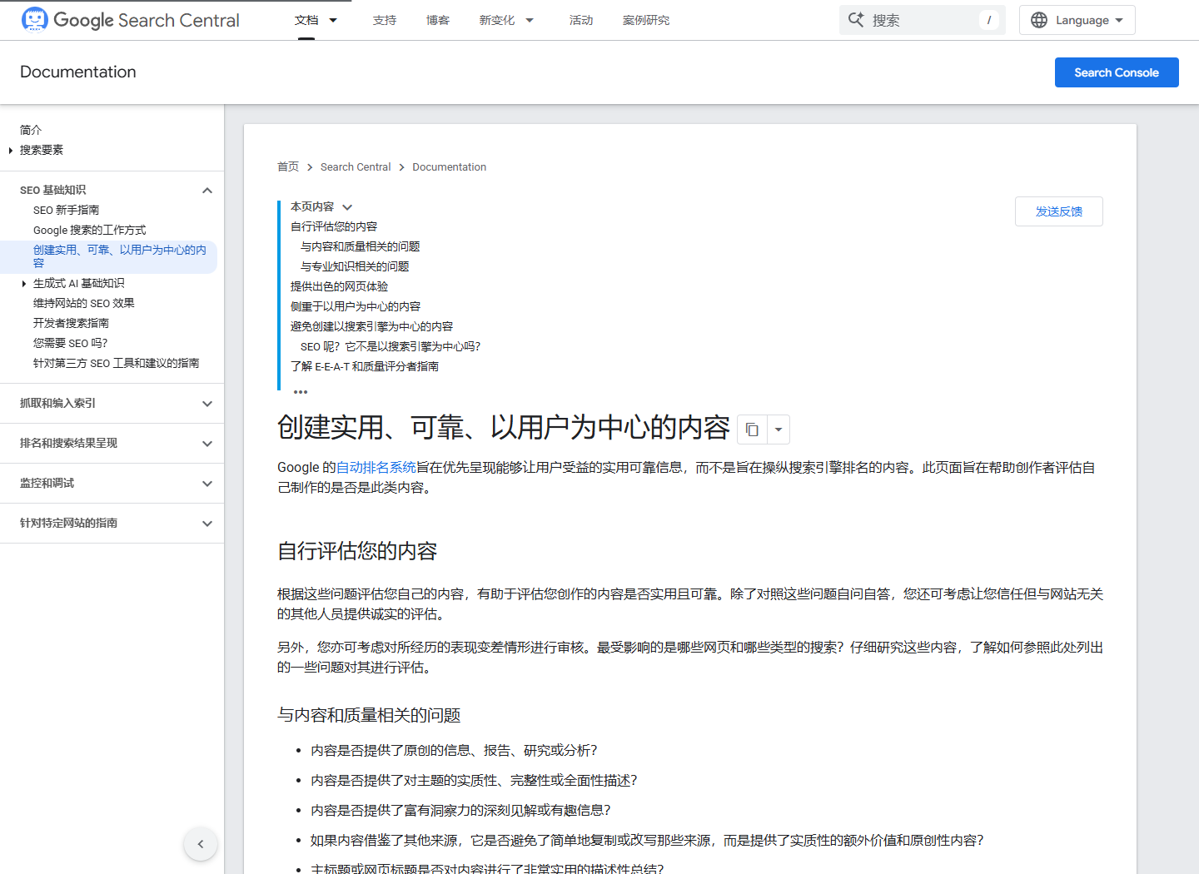Open 开发者搜索指南 sidebar link
Image resolution: width=1199 pixels, height=874 pixels.
[72, 324]
